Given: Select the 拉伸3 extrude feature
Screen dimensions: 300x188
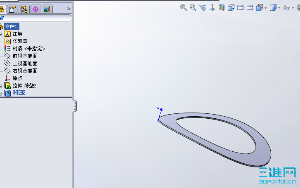Looking at the screenshot, I should [x=19, y=93].
